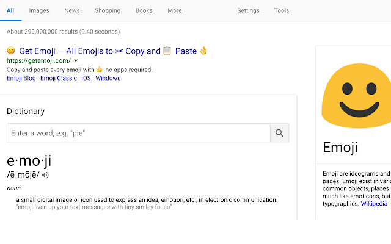Select the All results tab
This screenshot has width=391, height=244.
(10, 10)
